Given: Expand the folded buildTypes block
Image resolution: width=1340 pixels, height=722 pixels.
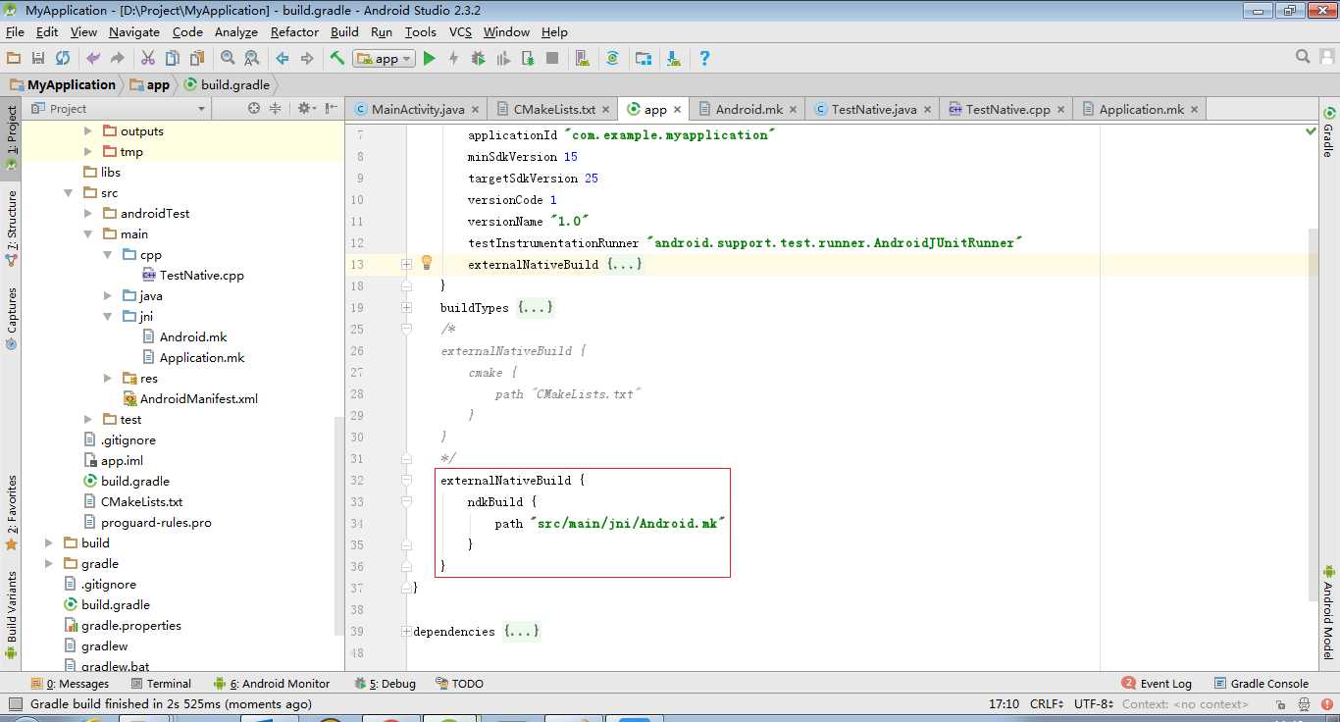Looking at the screenshot, I should point(406,308).
